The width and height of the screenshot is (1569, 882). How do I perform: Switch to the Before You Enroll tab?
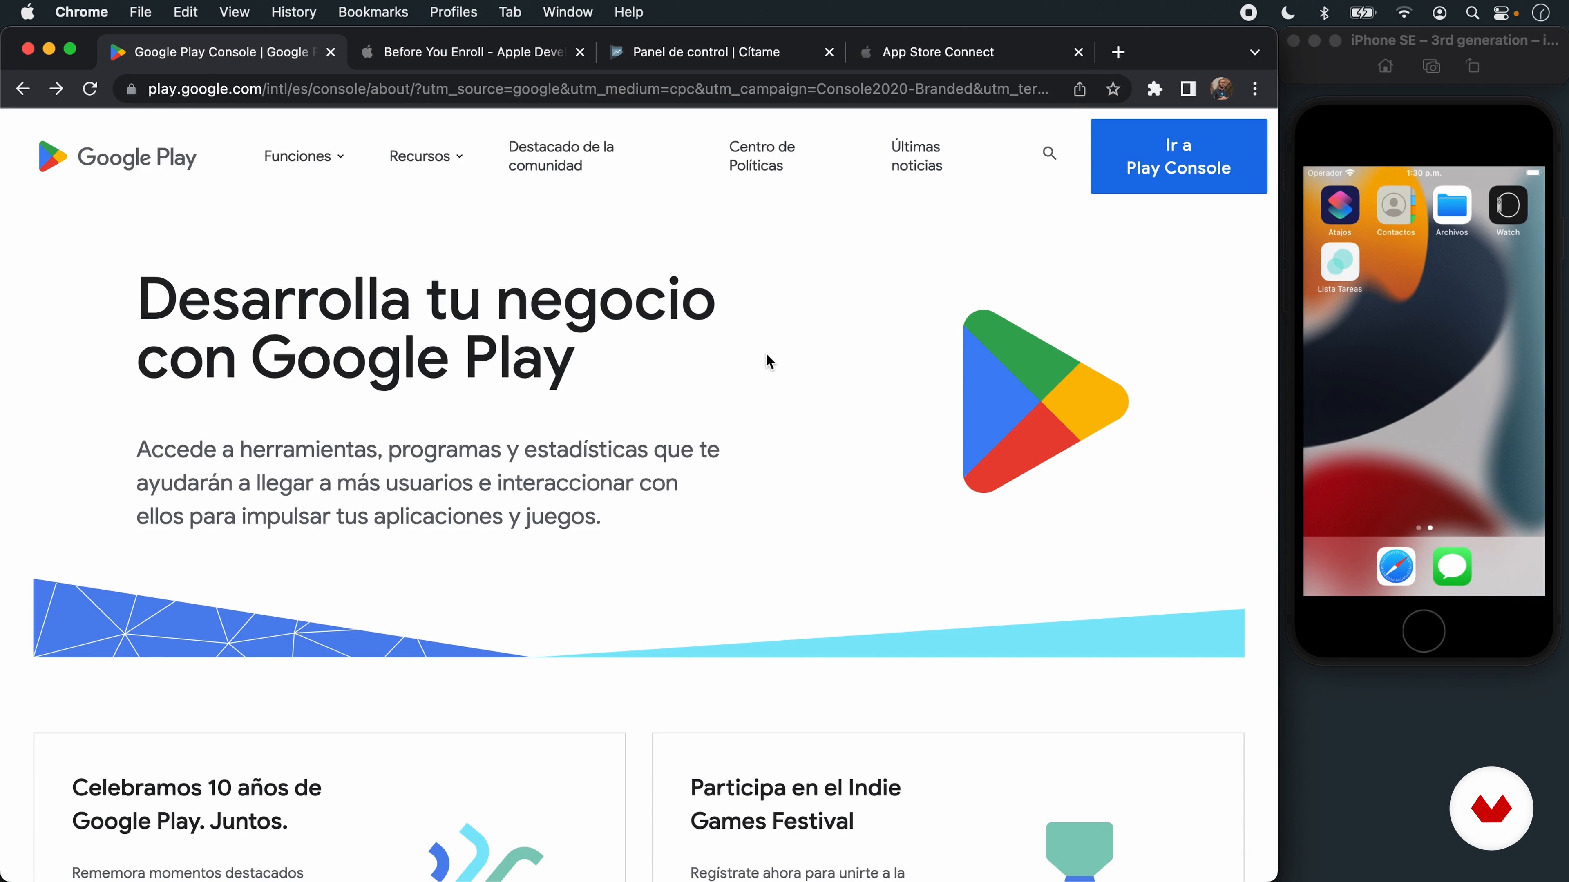coord(473,52)
